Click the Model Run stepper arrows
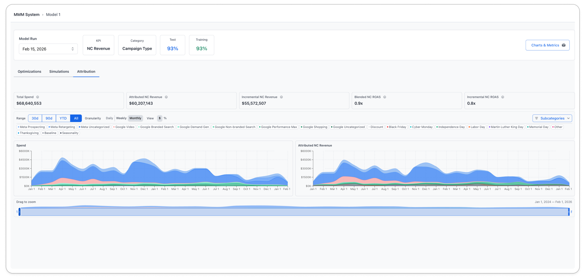Image resolution: width=583 pixels, height=279 pixels. pos(73,49)
